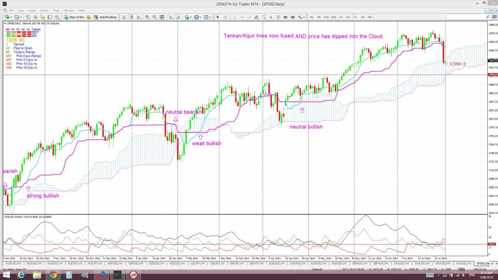Select the M30 timeframe button
Screen dimensions: 498x280
[334, 17]
